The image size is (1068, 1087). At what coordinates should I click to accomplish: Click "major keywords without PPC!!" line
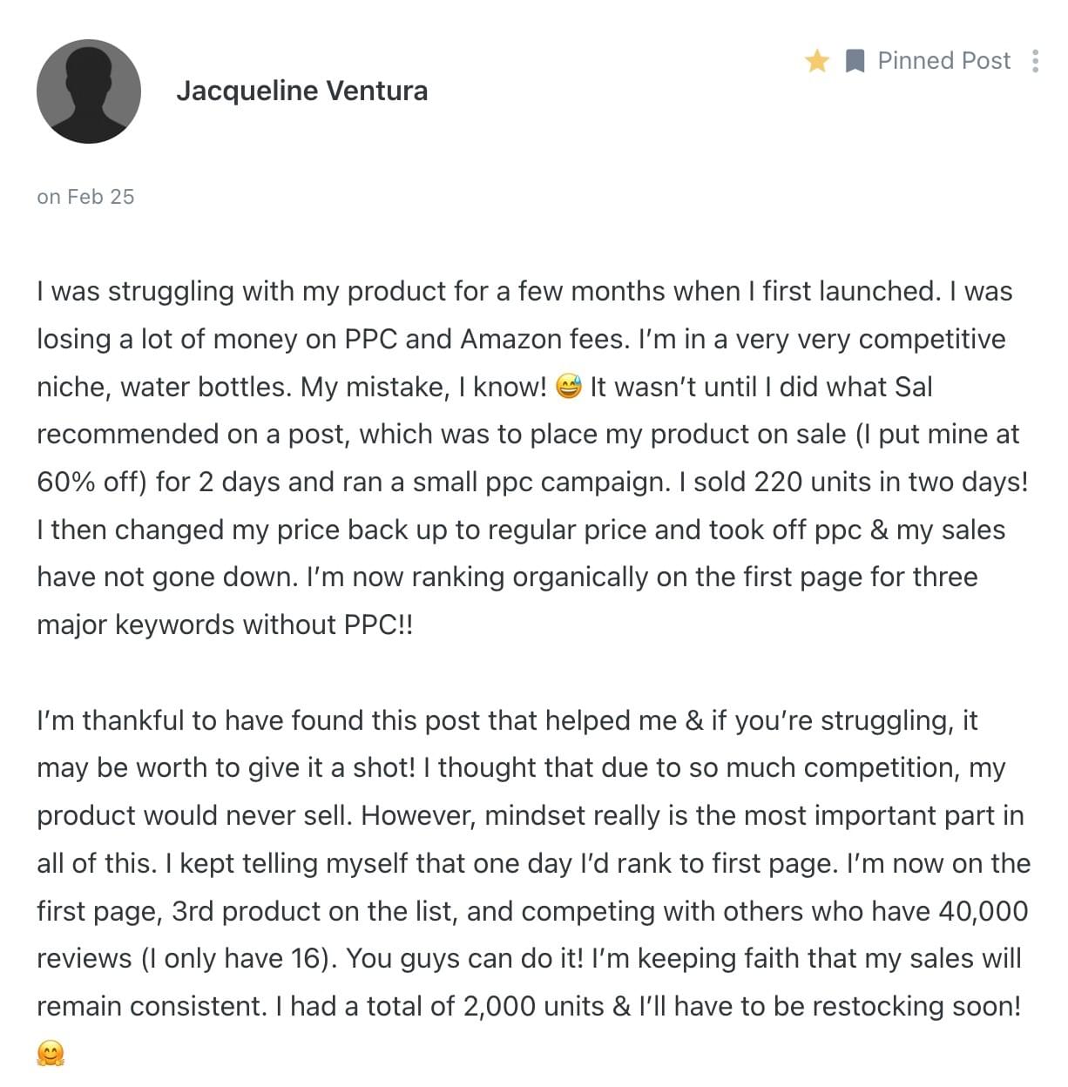pyautogui.click(x=225, y=625)
